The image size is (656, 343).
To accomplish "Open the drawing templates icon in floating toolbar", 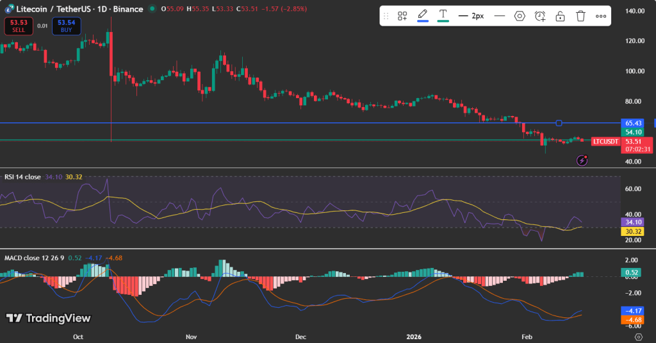I will click(402, 16).
